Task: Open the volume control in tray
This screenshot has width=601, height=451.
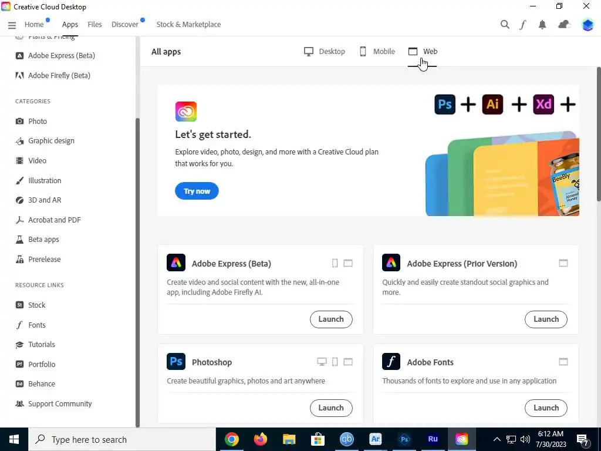Action: pyautogui.click(x=525, y=439)
